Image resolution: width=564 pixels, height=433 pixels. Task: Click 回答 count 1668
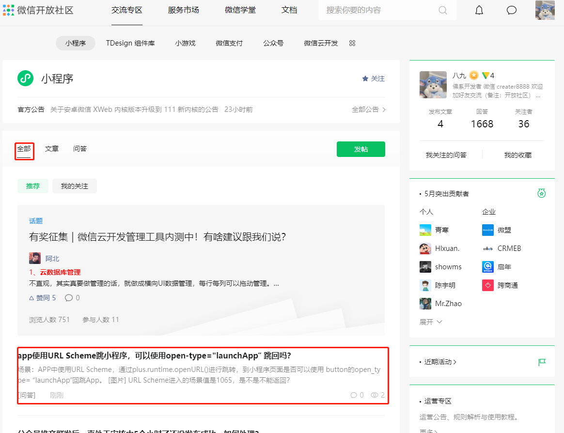pyautogui.click(x=482, y=124)
